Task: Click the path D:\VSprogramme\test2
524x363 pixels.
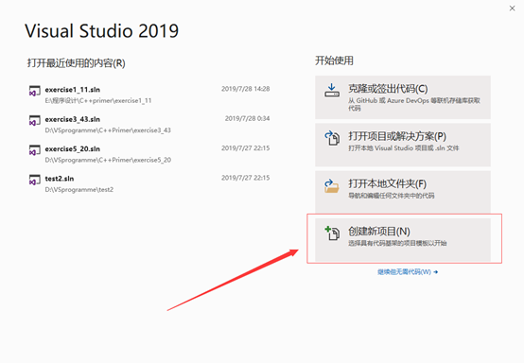Action: (x=79, y=190)
